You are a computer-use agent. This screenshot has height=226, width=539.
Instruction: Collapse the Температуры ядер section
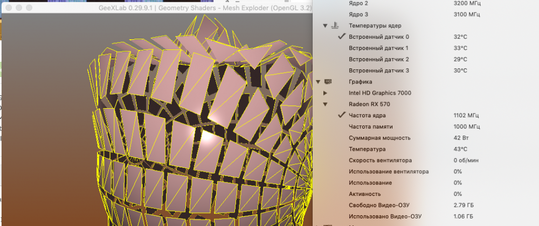(325, 26)
